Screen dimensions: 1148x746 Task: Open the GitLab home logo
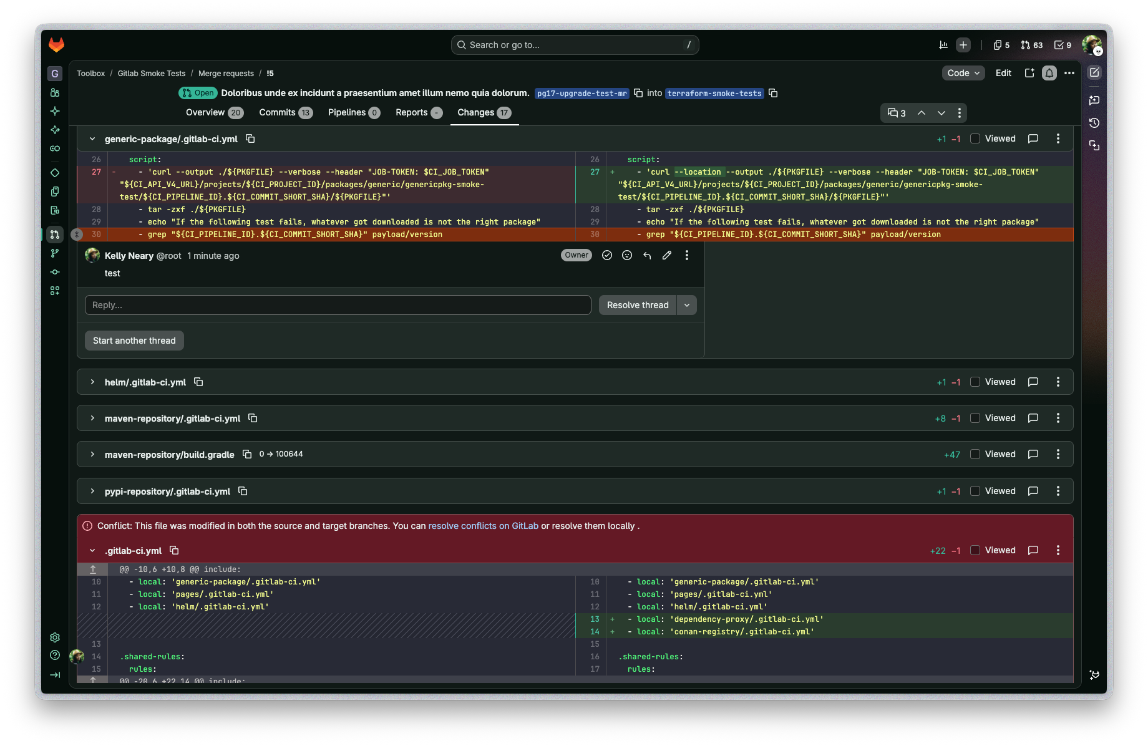tap(56, 45)
